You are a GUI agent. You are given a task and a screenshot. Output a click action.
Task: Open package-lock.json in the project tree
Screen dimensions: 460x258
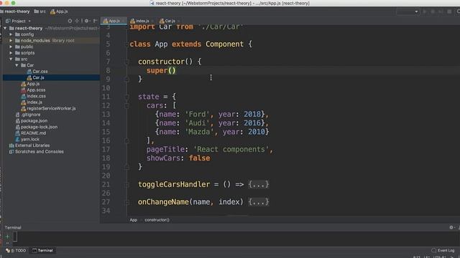coord(39,127)
